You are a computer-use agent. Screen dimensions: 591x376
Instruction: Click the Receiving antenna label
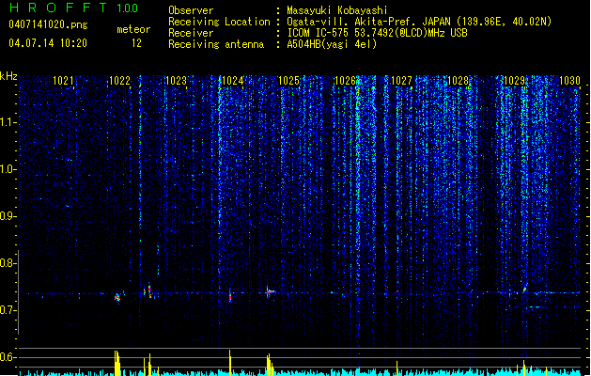tap(216, 44)
